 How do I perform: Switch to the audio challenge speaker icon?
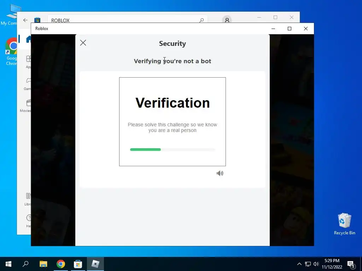point(220,173)
